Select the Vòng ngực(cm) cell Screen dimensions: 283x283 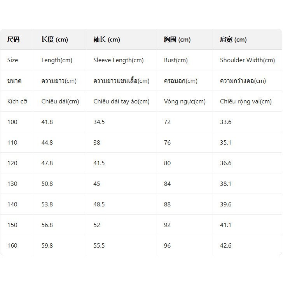[x=185, y=101]
